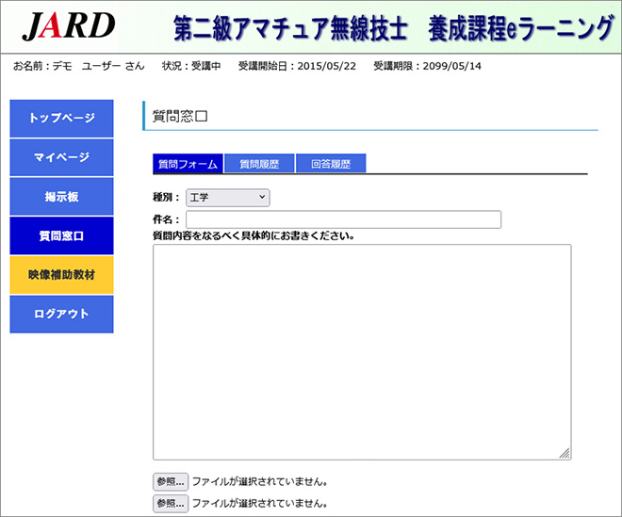Switch to the 質問履歴 tab
Image resolution: width=622 pixels, height=517 pixels.
pos(259,164)
